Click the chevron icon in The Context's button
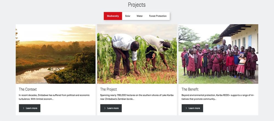 [23, 108]
